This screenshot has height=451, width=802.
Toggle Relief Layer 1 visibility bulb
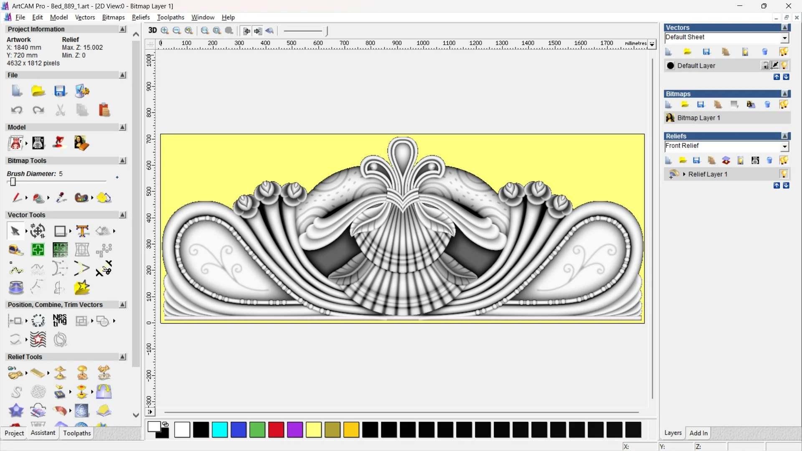pyautogui.click(x=784, y=174)
